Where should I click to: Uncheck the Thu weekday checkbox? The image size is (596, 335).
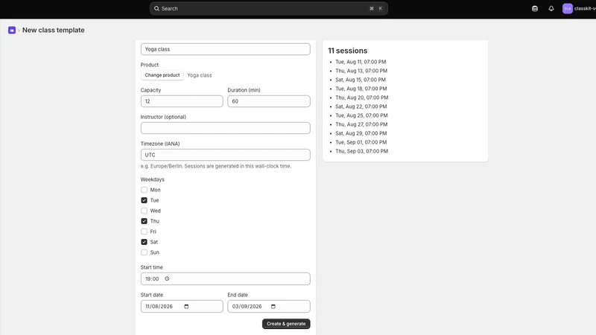click(x=144, y=221)
